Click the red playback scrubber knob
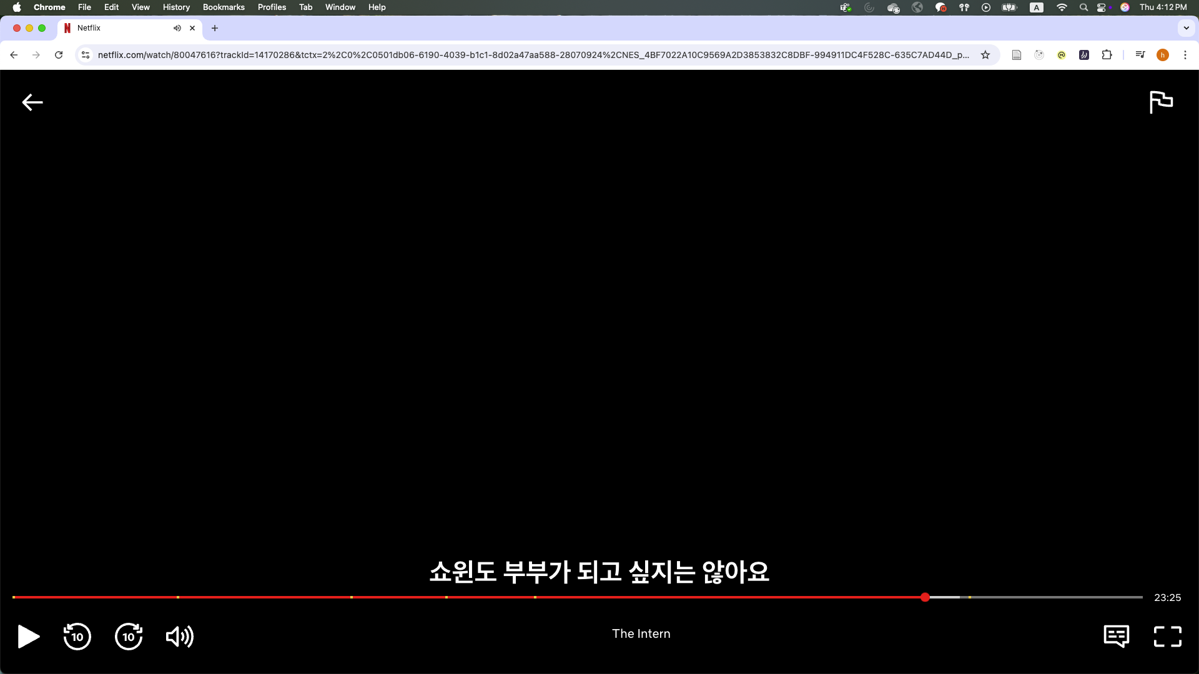This screenshot has width=1199, height=674. tap(925, 597)
